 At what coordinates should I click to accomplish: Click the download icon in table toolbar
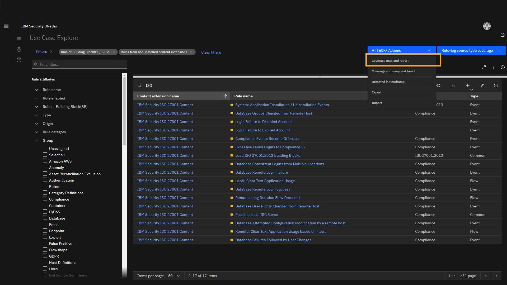pyautogui.click(x=453, y=85)
